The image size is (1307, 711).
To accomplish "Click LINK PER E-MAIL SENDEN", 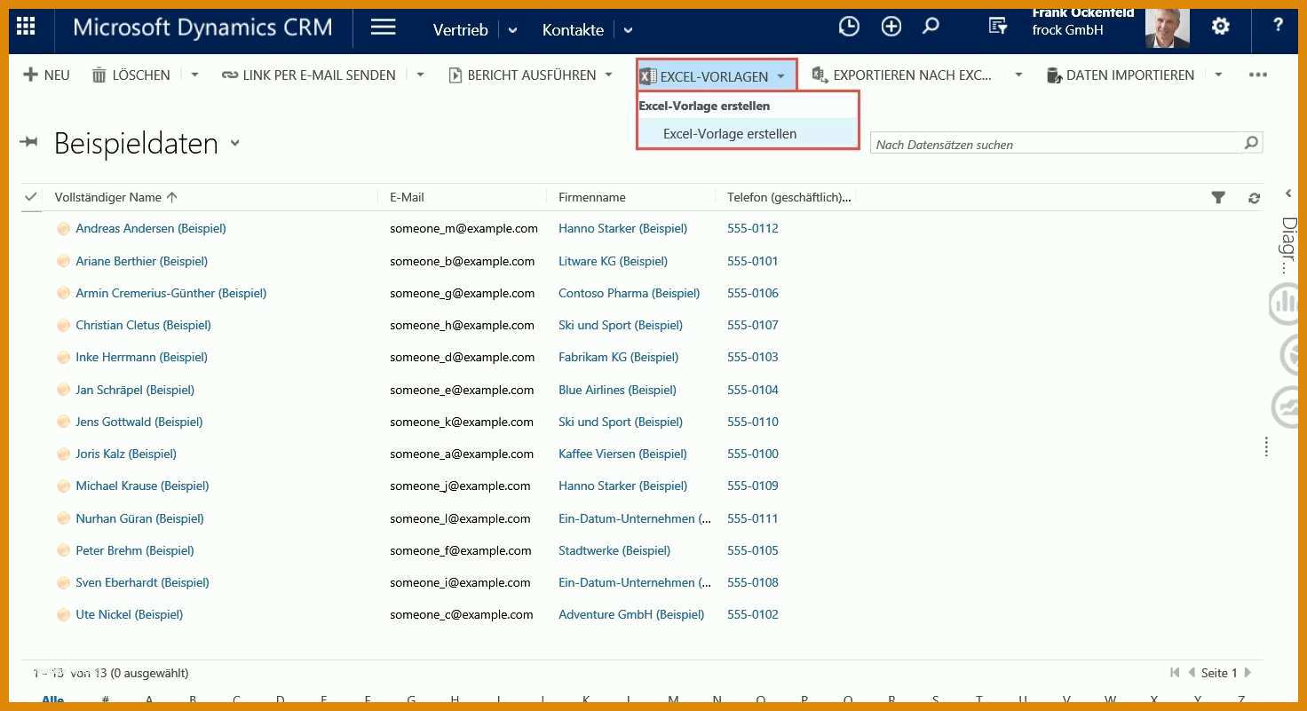I will pyautogui.click(x=309, y=75).
